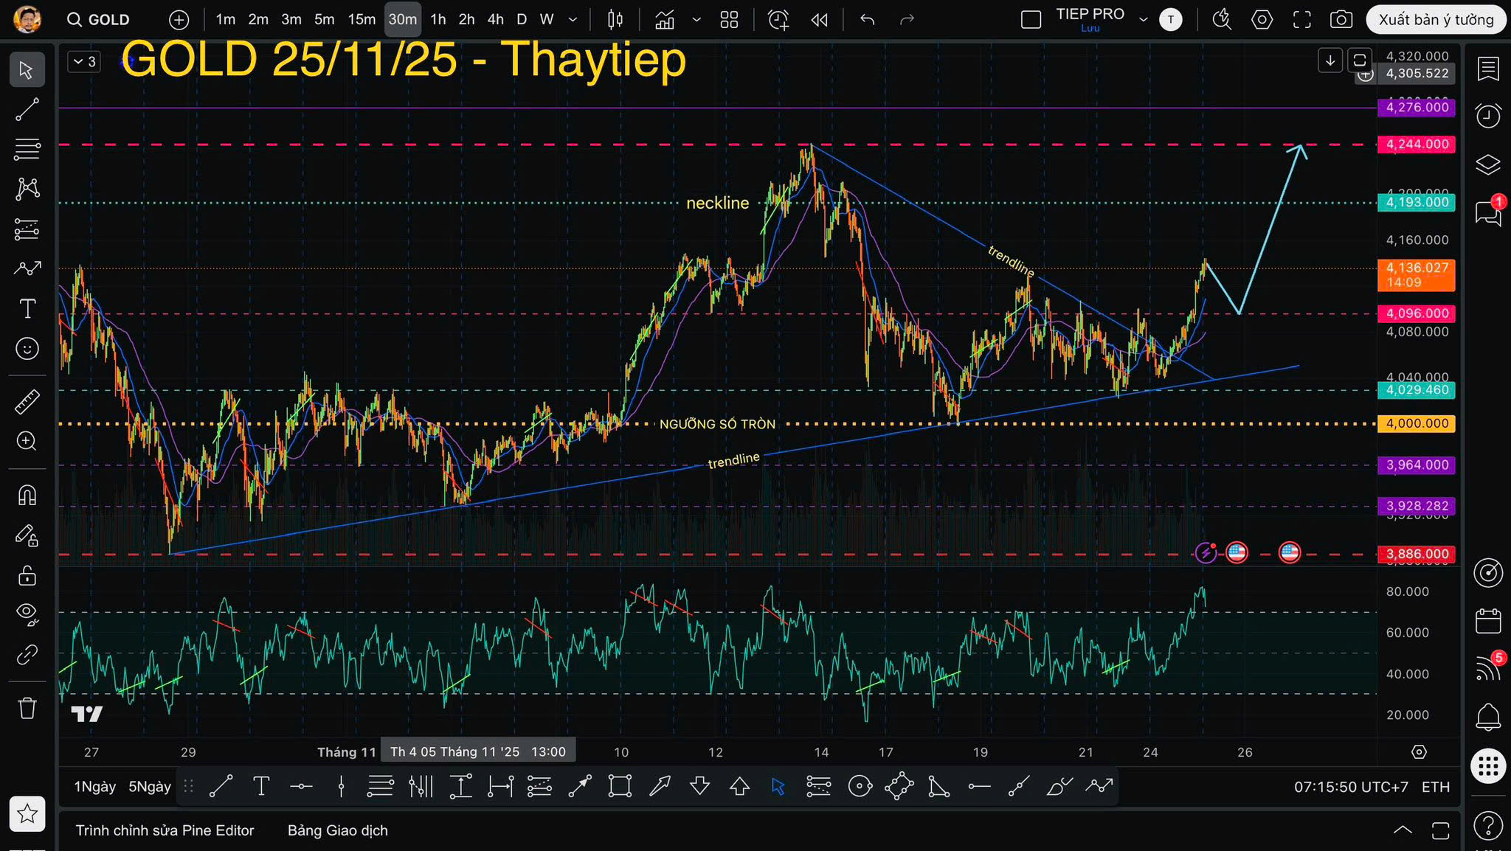The image size is (1511, 851).
Task: Toggle the lock all drawings padlock
Action: (x=27, y=575)
